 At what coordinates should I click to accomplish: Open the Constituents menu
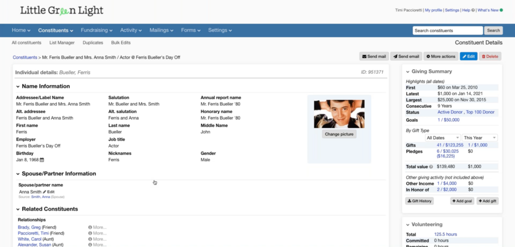(55, 30)
